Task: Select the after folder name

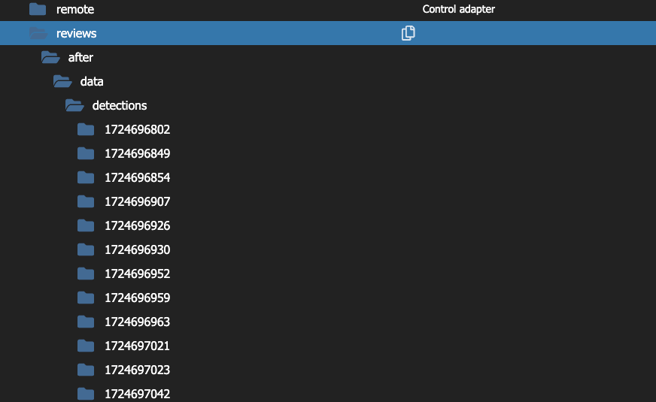Action: (x=80, y=57)
